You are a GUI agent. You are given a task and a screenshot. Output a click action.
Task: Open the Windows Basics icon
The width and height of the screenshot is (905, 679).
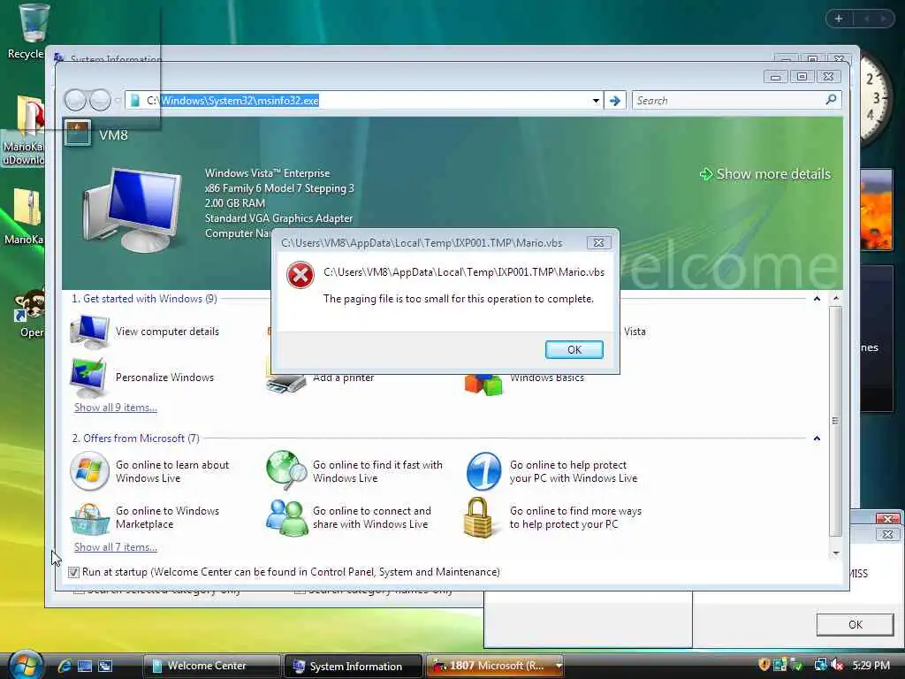click(483, 385)
